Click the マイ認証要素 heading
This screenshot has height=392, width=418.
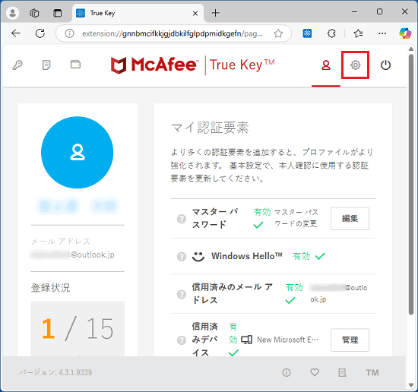click(x=210, y=128)
